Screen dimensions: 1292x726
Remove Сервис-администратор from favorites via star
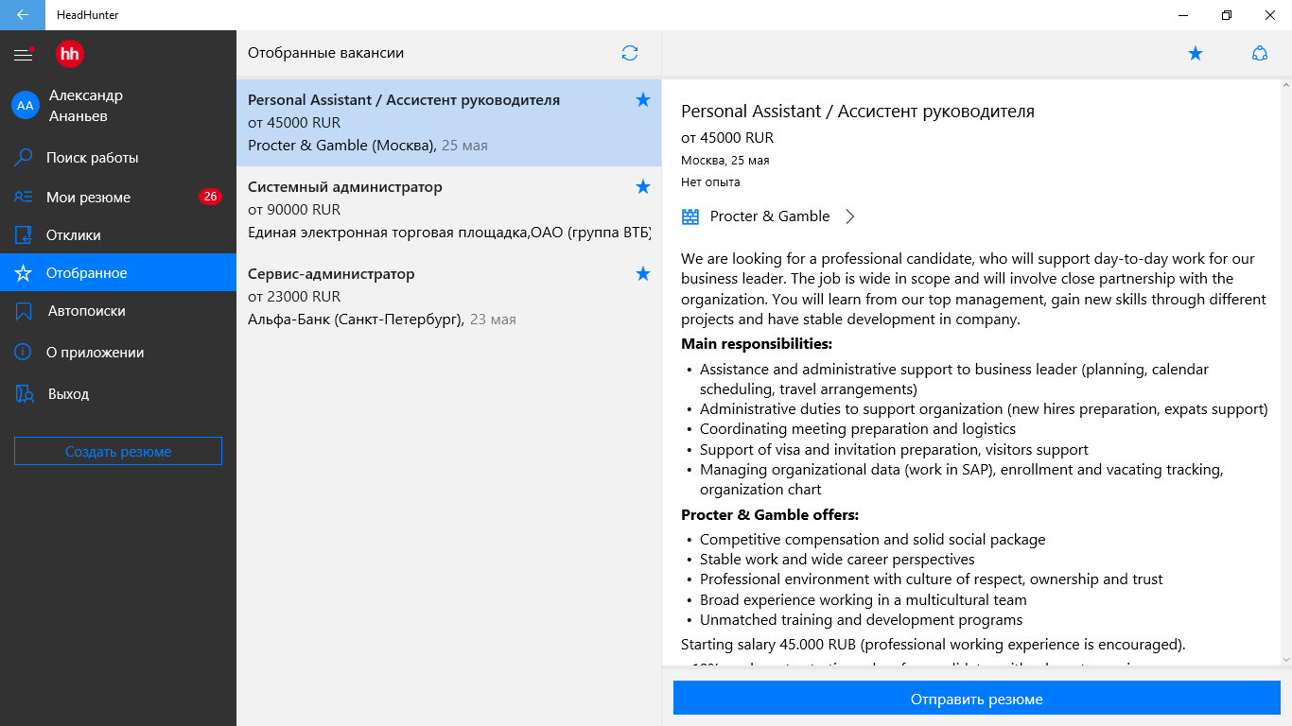coord(643,274)
